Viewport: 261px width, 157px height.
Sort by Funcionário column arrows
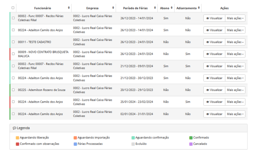(69, 8)
